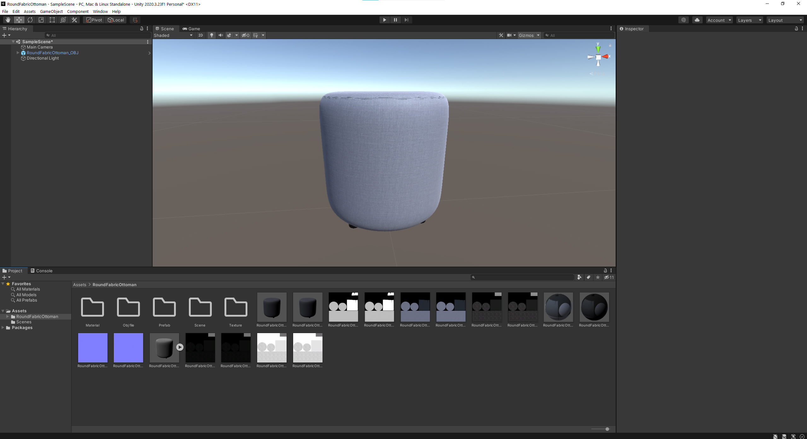Open the Layers dropdown button
This screenshot has width=807, height=439.
[749, 20]
